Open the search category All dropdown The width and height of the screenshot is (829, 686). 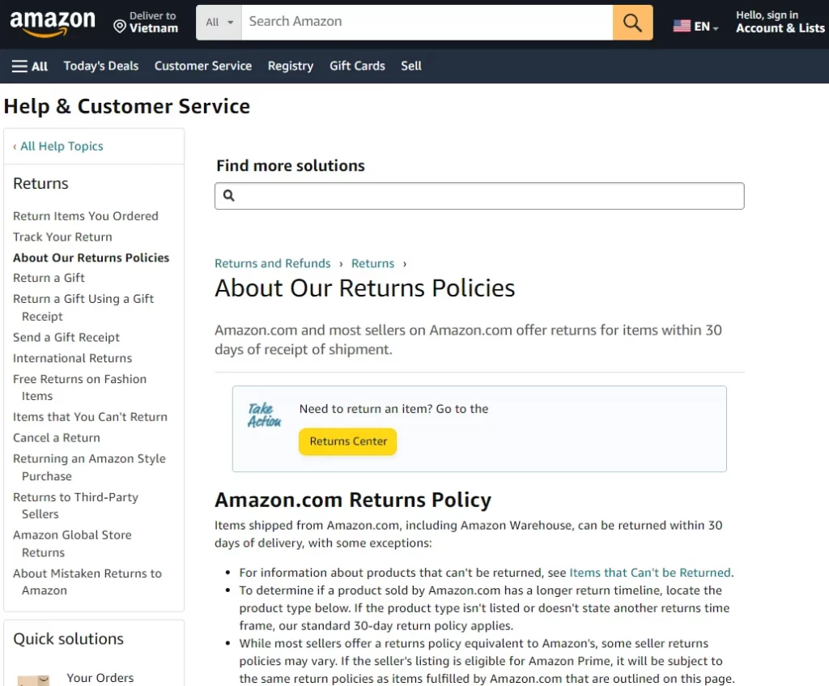coord(219,23)
